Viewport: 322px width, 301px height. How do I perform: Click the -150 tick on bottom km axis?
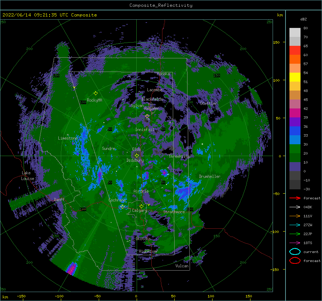click(21, 296)
